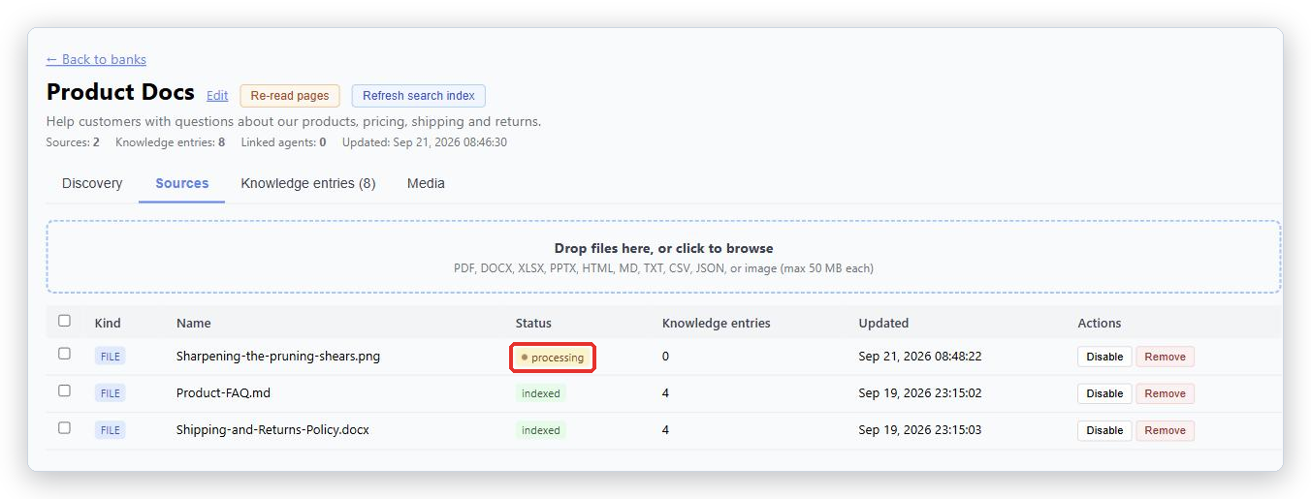The height and width of the screenshot is (499, 1311).
Task: Click the Shipping-and-Returns-Policy.docx file name
Action: 272,429
